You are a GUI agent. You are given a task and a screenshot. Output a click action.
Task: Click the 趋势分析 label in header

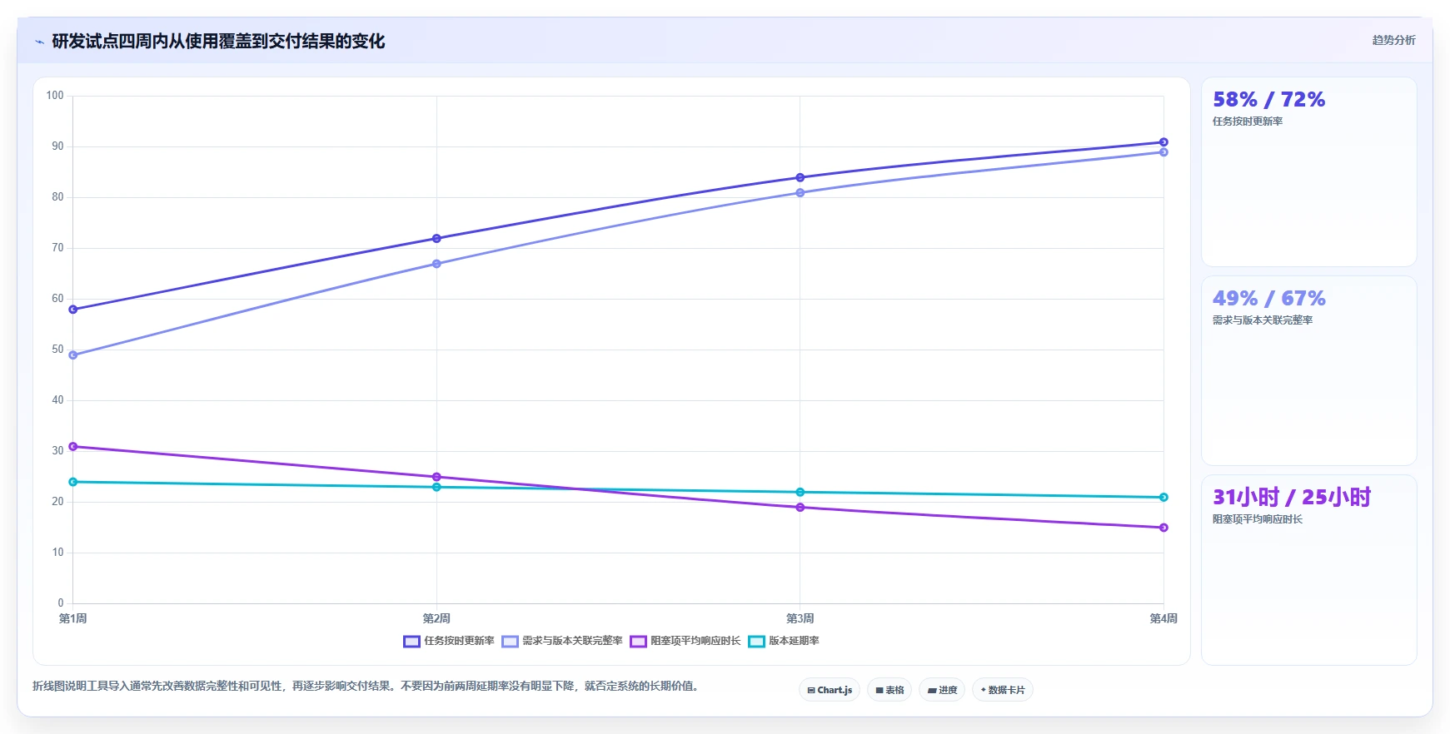[x=1393, y=40]
